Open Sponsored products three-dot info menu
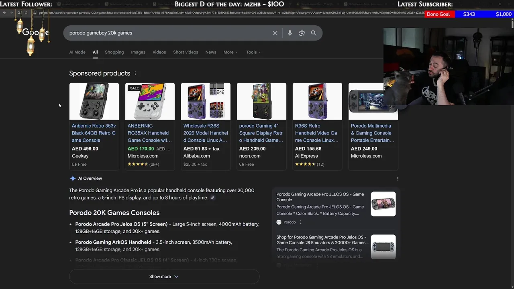Image resolution: width=514 pixels, height=289 pixels. [x=135, y=73]
